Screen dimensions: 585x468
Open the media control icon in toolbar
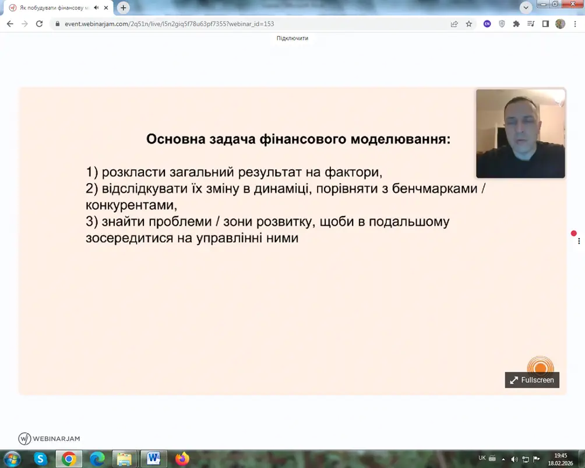(x=531, y=24)
